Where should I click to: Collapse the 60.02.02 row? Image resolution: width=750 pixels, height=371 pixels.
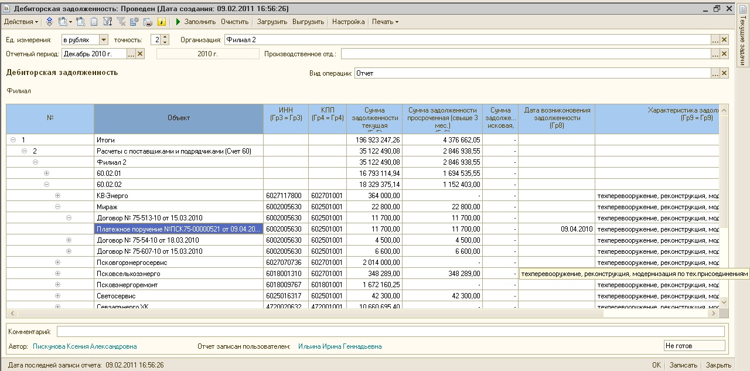(x=46, y=185)
